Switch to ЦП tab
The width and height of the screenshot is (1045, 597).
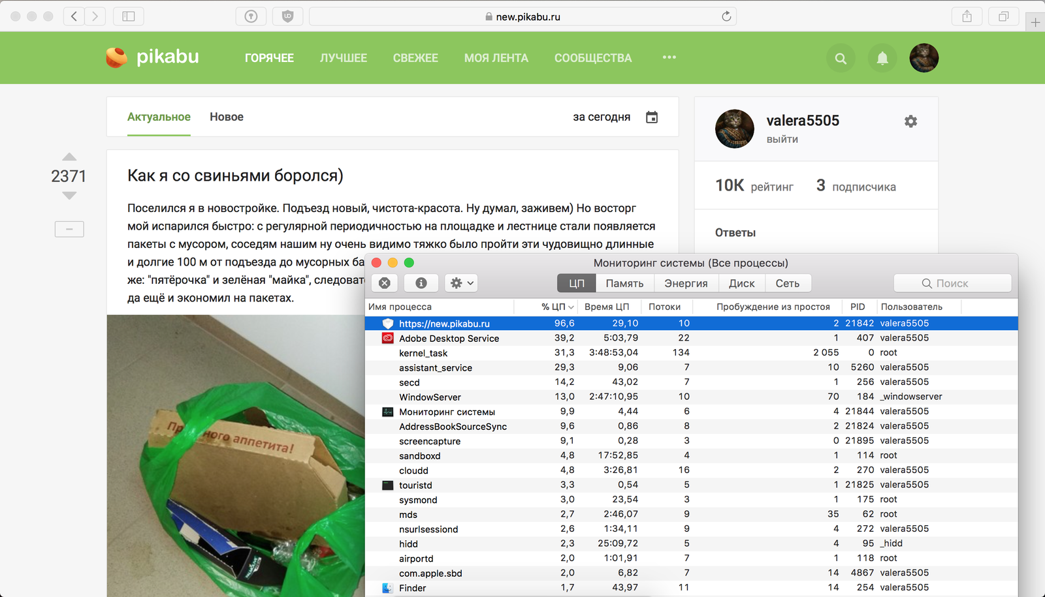577,283
